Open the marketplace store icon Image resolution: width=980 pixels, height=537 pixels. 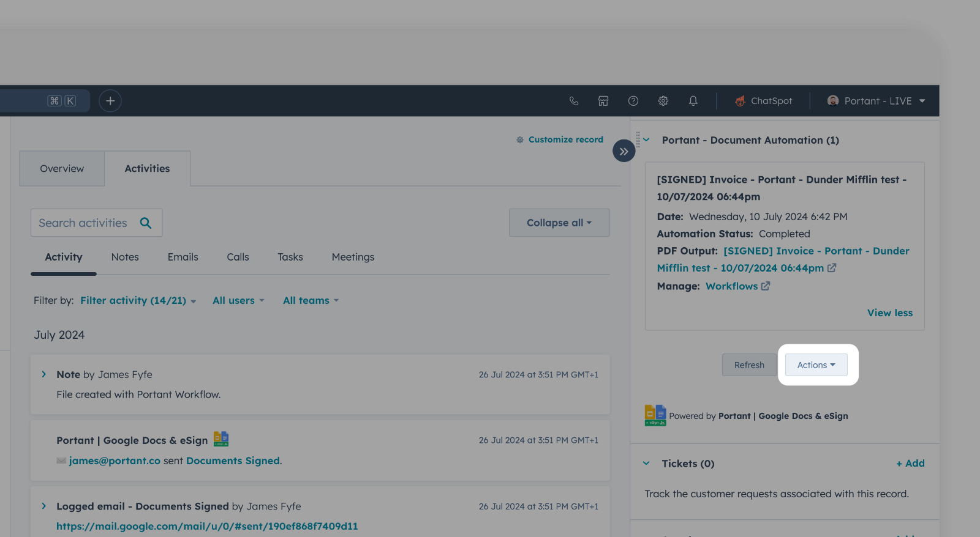(x=603, y=101)
